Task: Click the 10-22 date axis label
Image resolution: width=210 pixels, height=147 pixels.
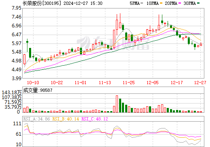Action: [x=57, y=83]
